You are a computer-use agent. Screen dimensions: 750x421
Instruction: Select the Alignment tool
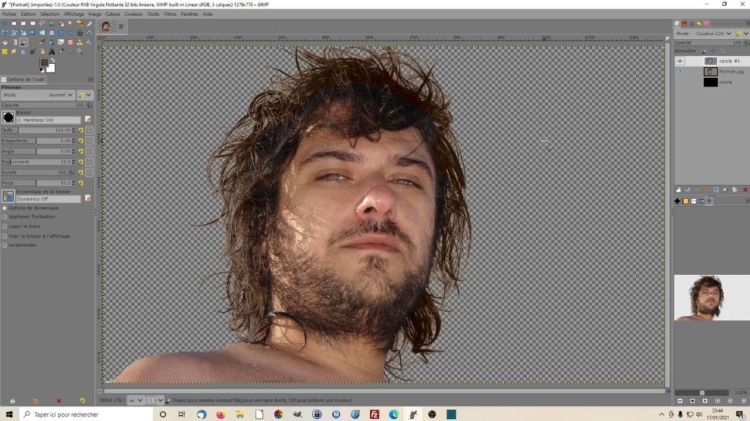click(x=14, y=23)
